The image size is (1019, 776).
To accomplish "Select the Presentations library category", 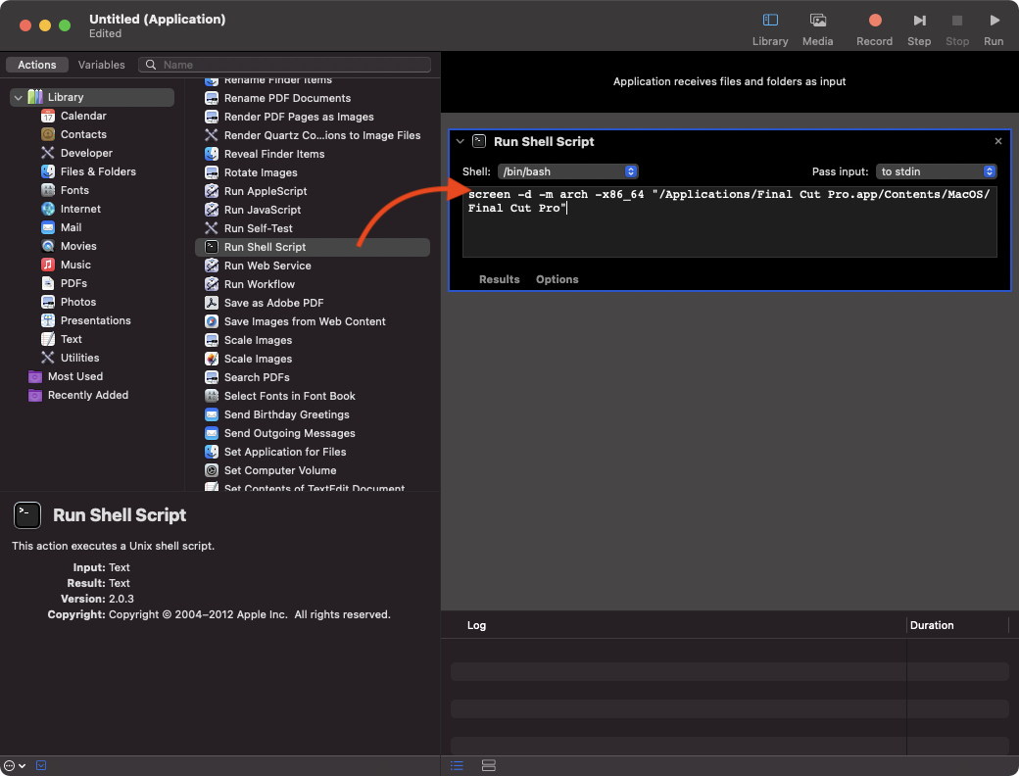I will tap(96, 320).
